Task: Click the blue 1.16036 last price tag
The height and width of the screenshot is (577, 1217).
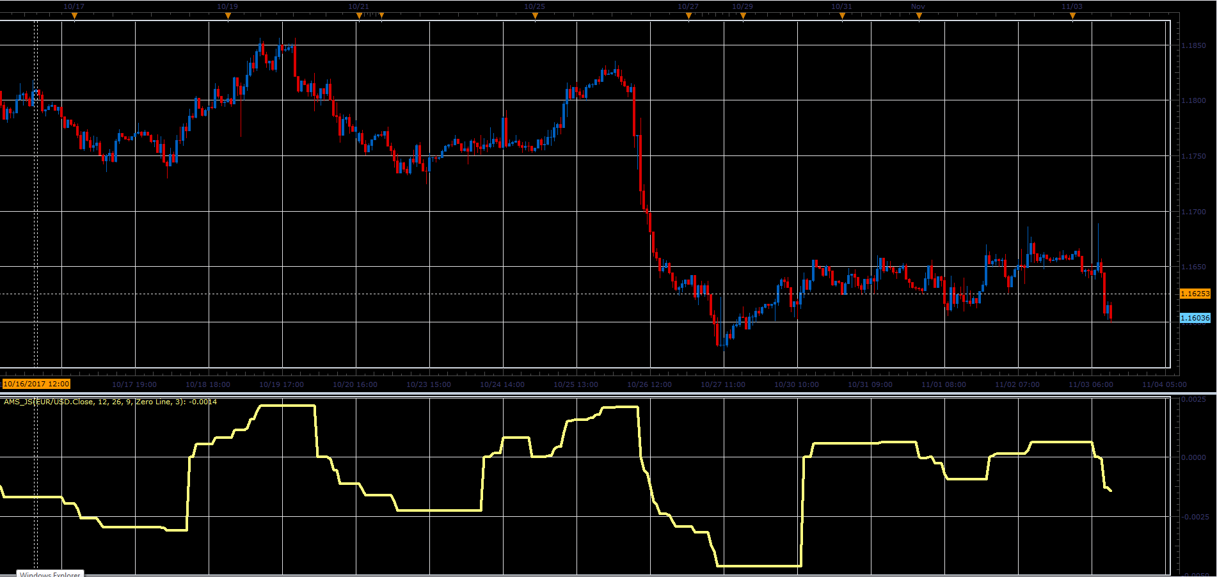Action: pos(1195,318)
